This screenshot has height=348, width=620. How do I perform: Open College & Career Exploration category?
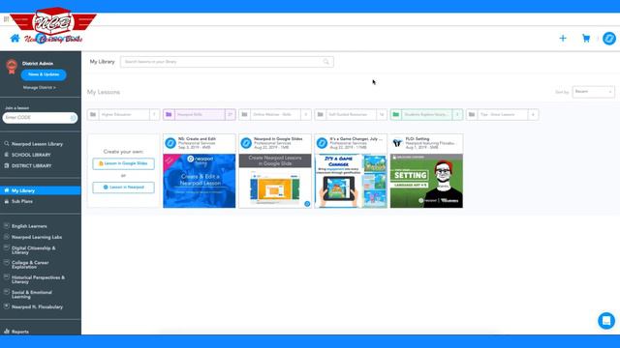point(30,265)
